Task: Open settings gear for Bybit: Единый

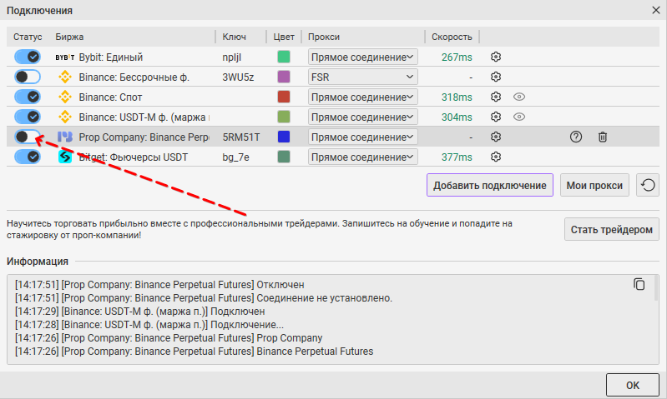Action: coord(496,57)
